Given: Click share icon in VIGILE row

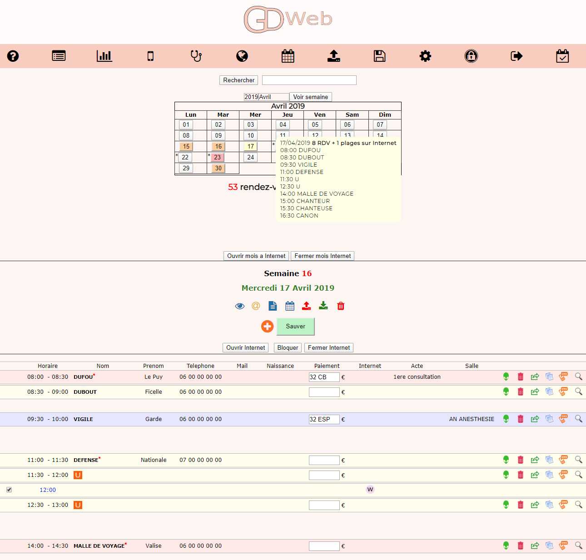Looking at the screenshot, I should 535,419.
